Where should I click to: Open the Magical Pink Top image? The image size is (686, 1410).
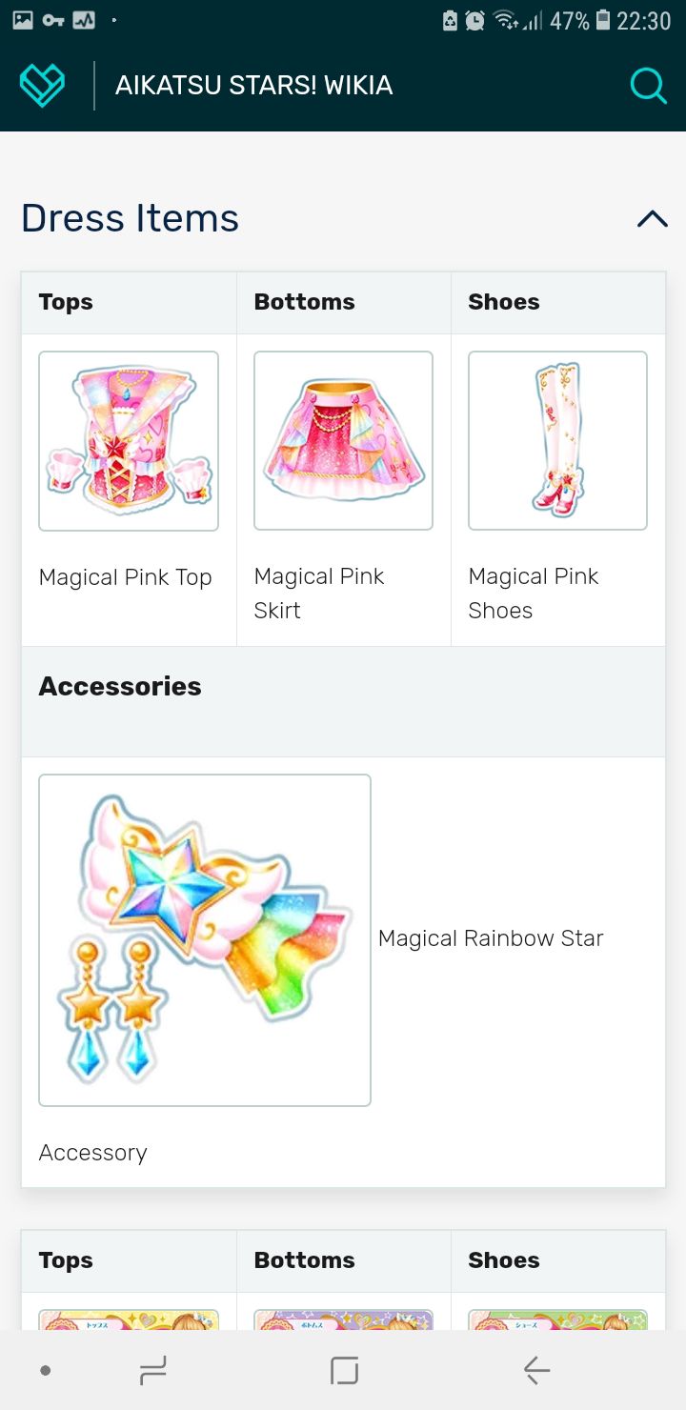click(x=129, y=441)
